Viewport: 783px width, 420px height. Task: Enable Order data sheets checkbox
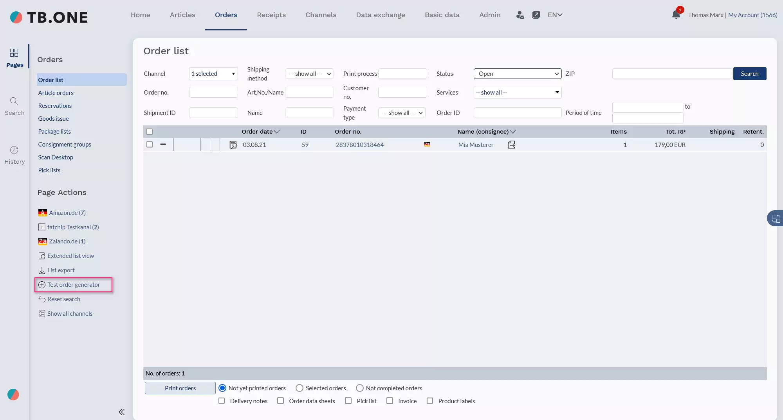tap(280, 401)
